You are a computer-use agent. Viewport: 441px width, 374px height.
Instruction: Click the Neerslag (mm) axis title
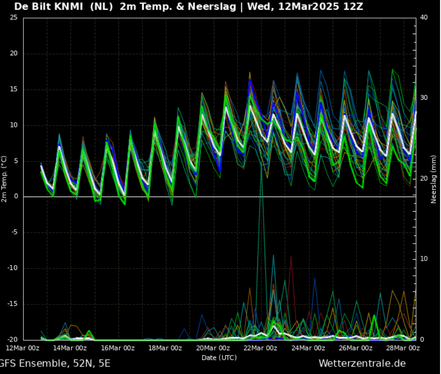(x=434, y=179)
